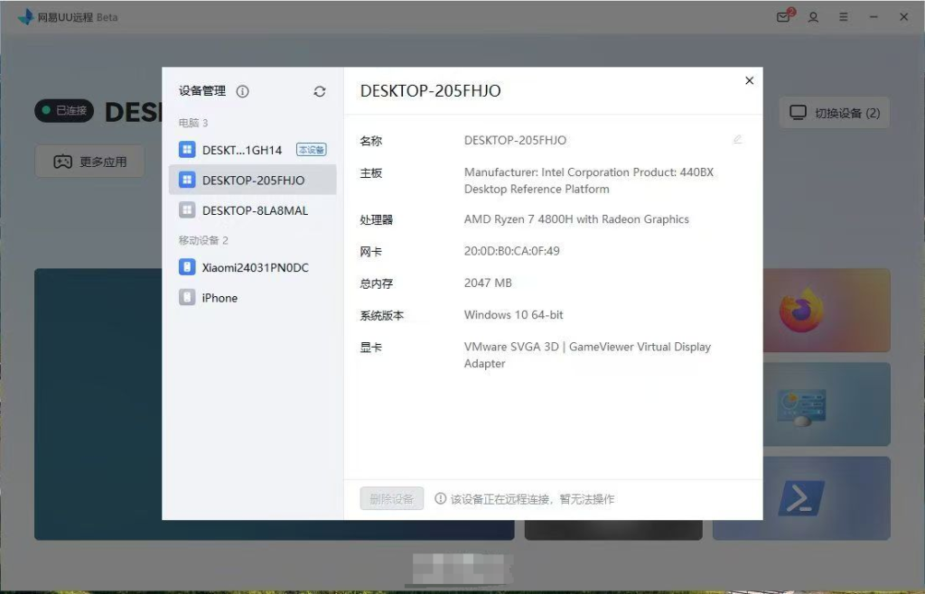Select DESKTOP-8LA8MAL in device list

tap(253, 210)
